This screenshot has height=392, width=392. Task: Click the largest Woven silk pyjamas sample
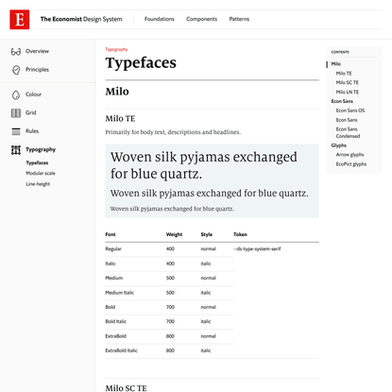click(x=203, y=165)
